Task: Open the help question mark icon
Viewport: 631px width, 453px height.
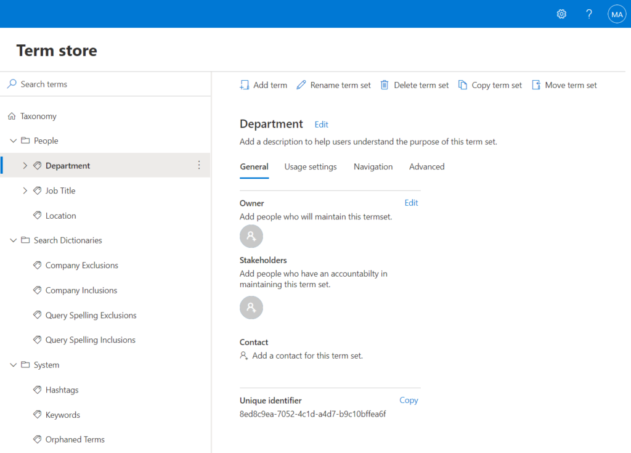Action: point(588,14)
